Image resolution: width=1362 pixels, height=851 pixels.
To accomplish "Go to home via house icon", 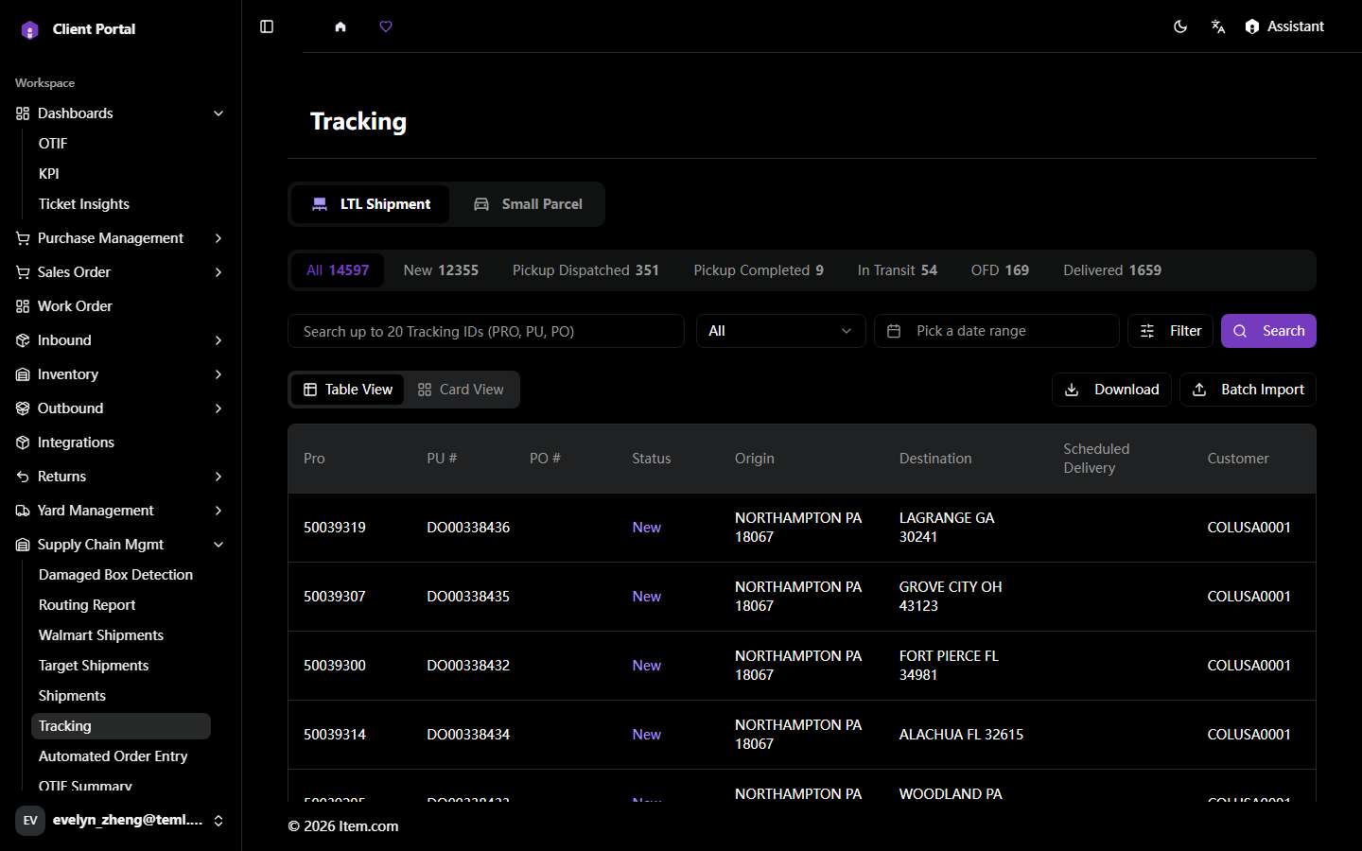I will [340, 26].
